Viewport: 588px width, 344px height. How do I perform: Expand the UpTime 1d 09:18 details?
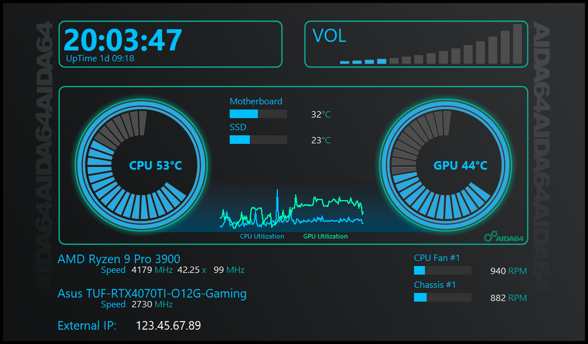point(99,58)
